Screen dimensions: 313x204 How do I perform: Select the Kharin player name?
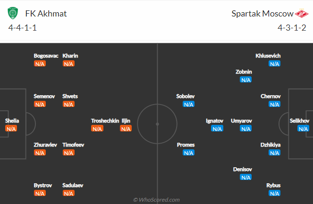coord(70,56)
